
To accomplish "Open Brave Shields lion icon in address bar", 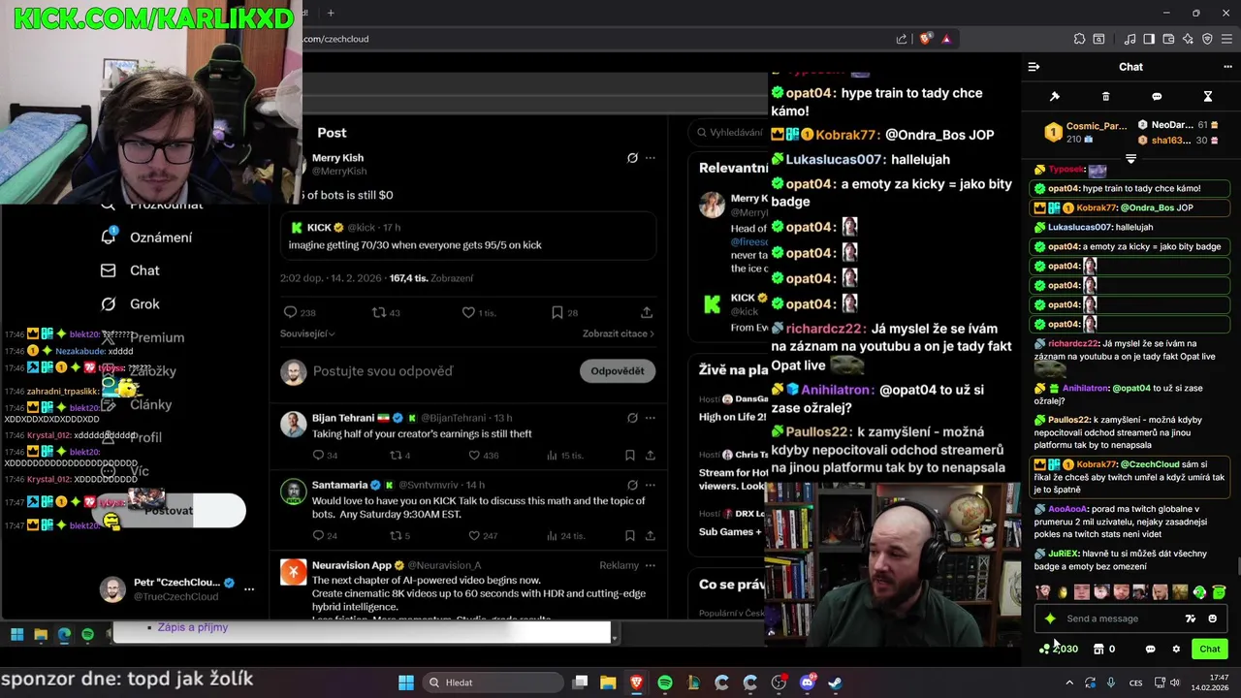I will point(926,39).
